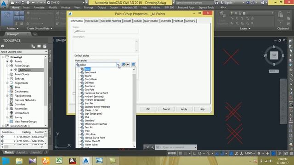Select Vertical Curve Point style
Image resolution: width=294 pixels, height=165 pixels.
[x=95, y=137]
